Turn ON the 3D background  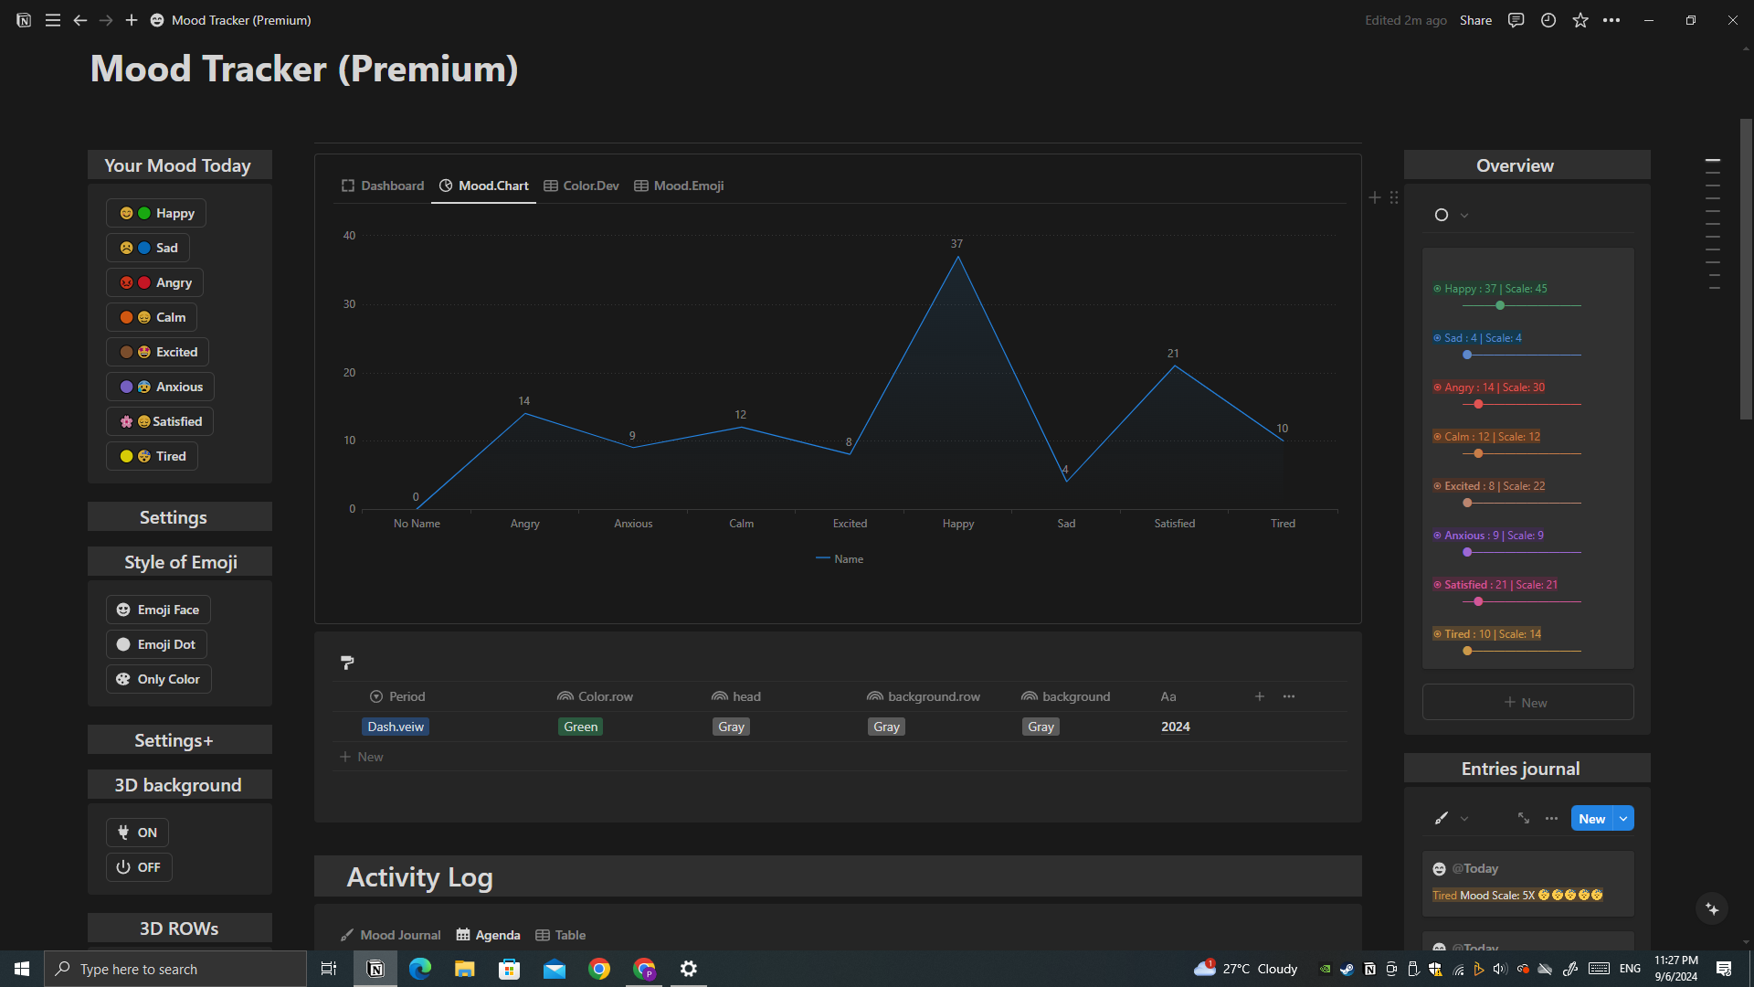click(x=138, y=833)
